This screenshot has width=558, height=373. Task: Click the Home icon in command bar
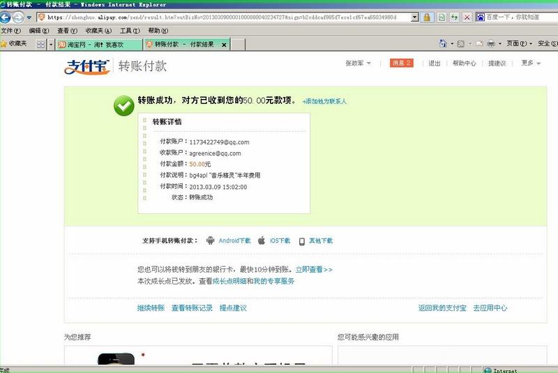coord(443,43)
